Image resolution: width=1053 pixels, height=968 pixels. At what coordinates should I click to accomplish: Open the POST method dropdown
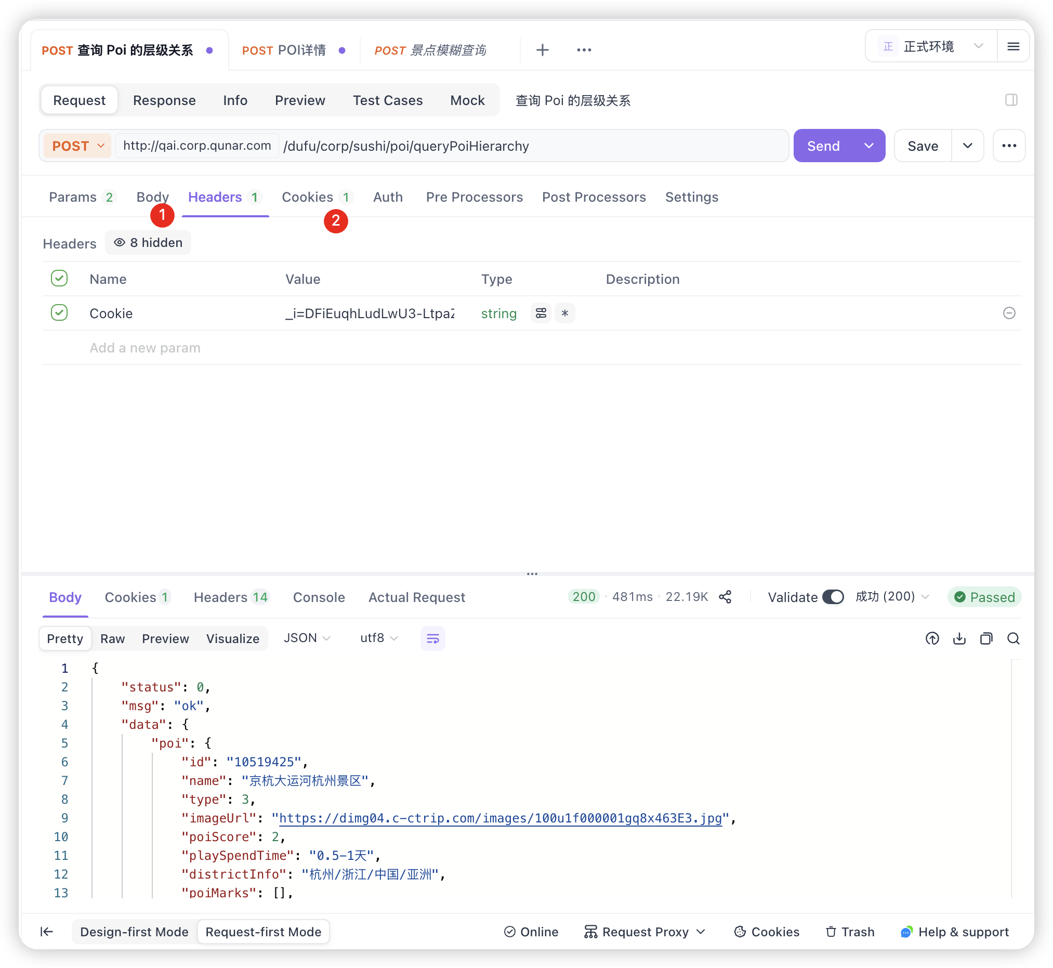tap(78, 146)
